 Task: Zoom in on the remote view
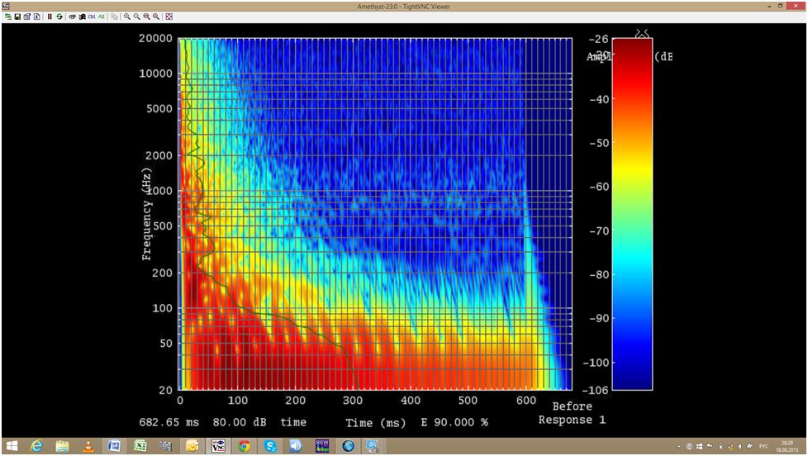(x=127, y=17)
